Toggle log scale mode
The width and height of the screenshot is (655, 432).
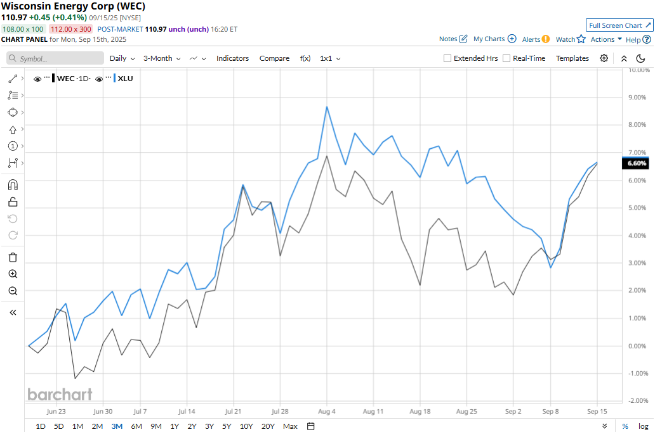644,426
